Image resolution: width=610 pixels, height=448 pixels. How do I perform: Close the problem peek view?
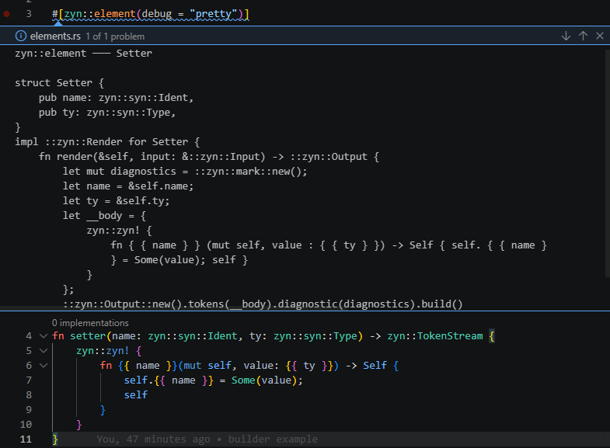(x=600, y=36)
